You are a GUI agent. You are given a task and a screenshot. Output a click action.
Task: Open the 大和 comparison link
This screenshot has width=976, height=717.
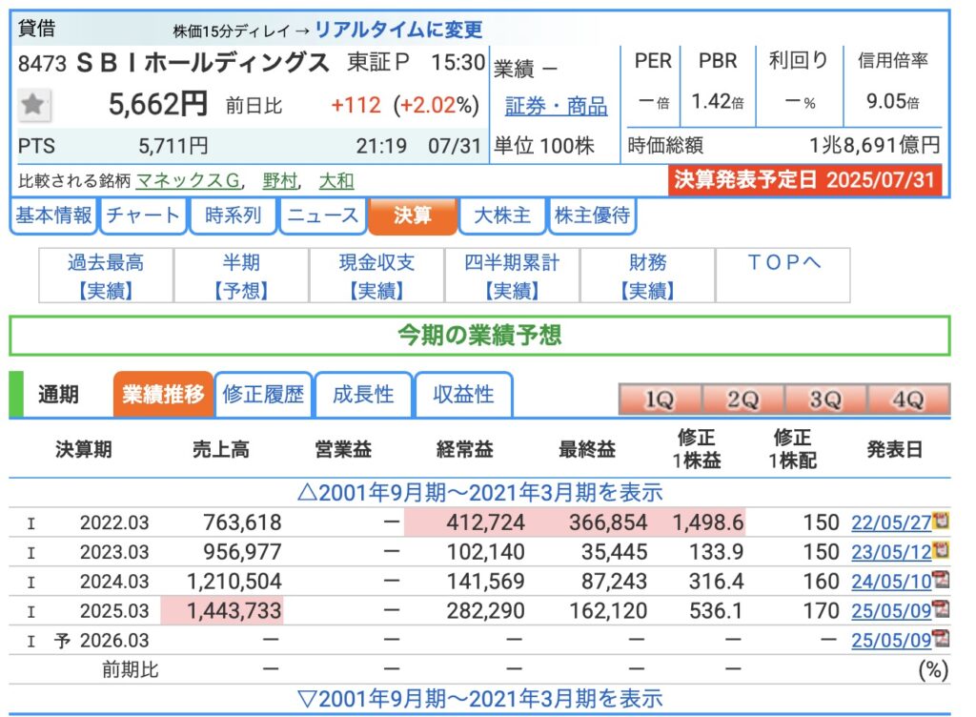pos(336,180)
